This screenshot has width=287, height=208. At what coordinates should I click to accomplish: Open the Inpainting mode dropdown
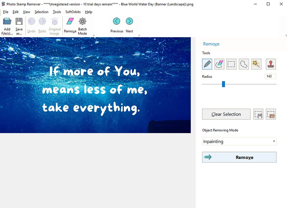pyautogui.click(x=239, y=141)
